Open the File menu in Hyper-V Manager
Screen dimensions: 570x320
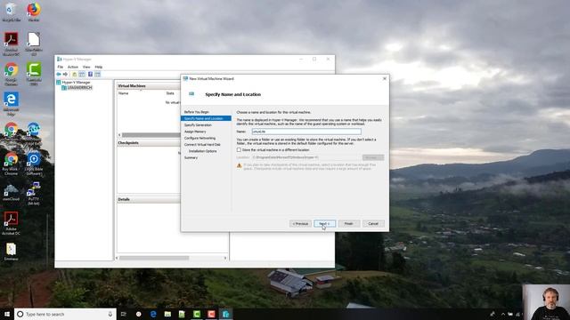(x=61, y=68)
